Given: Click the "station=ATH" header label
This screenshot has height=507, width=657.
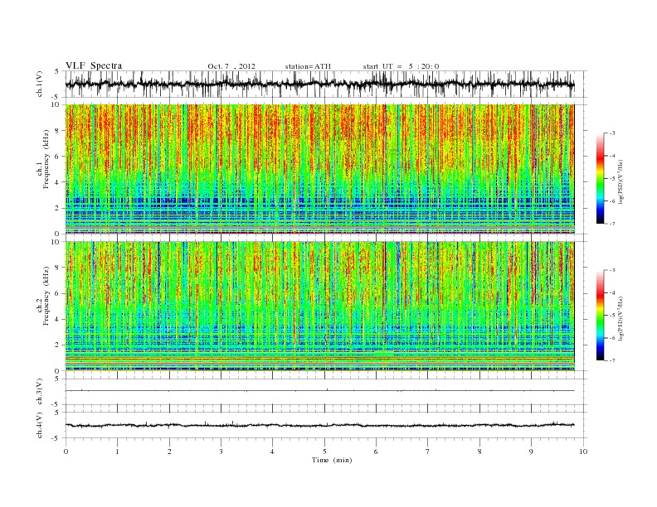Looking at the screenshot, I should click(x=308, y=66).
